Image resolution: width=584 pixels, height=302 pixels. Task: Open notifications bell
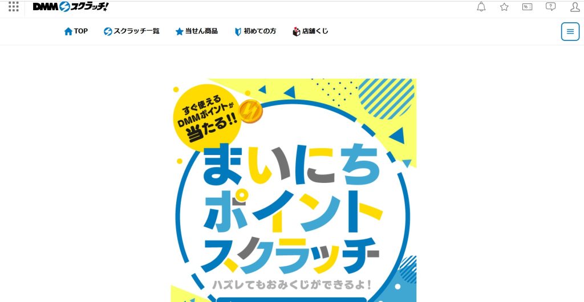pyautogui.click(x=481, y=7)
